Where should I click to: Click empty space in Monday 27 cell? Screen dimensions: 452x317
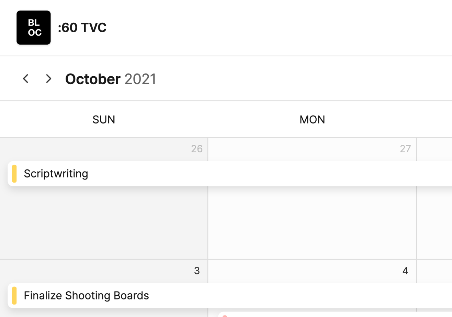click(312, 223)
